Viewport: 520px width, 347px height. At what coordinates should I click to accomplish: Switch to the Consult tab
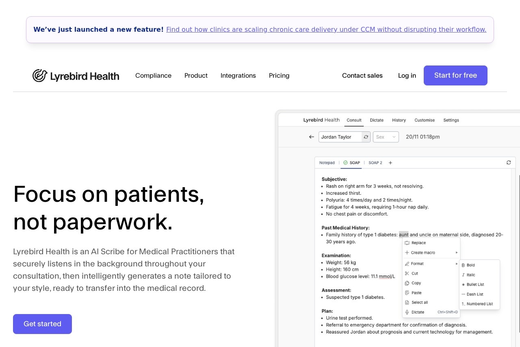(x=354, y=120)
